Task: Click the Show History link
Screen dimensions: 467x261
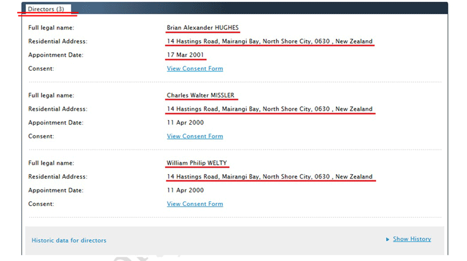Action: click(x=412, y=239)
